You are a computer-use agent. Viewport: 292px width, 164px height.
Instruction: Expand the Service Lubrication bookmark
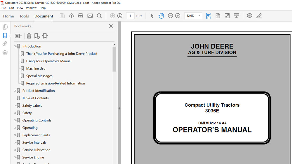click(15, 150)
